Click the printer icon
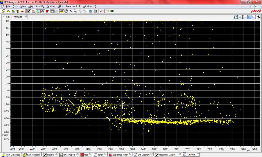 (95, 11)
